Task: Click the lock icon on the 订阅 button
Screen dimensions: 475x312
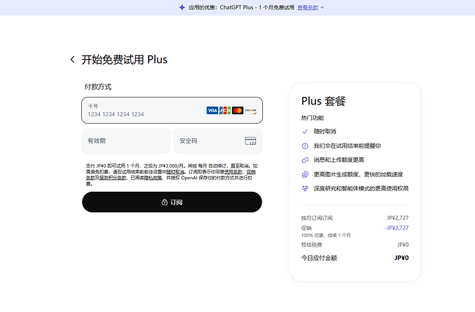Action: [165, 202]
